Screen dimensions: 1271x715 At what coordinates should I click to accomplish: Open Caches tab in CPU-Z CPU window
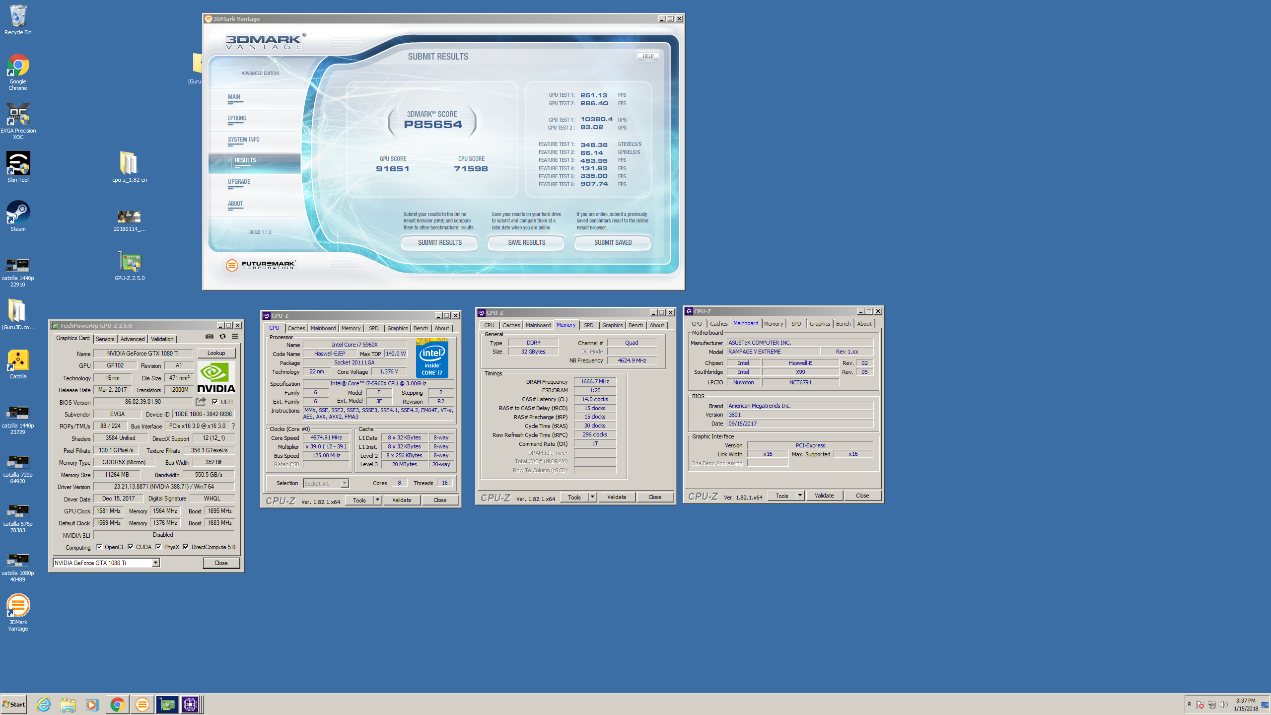pos(296,328)
